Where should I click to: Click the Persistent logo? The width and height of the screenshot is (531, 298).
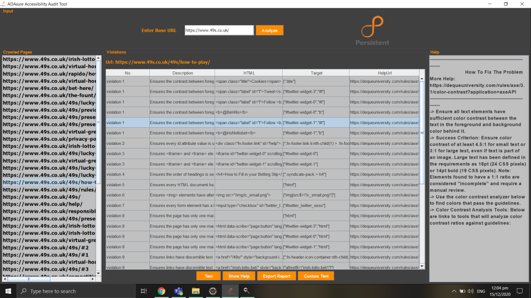click(372, 31)
